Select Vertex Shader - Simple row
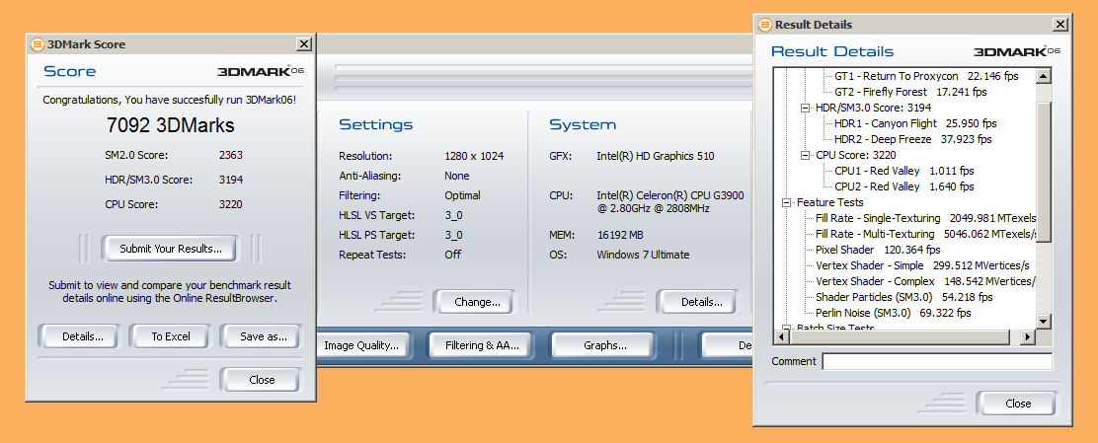This screenshot has width=1098, height=443. (922, 265)
